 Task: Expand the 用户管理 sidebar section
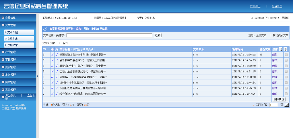[18, 82]
